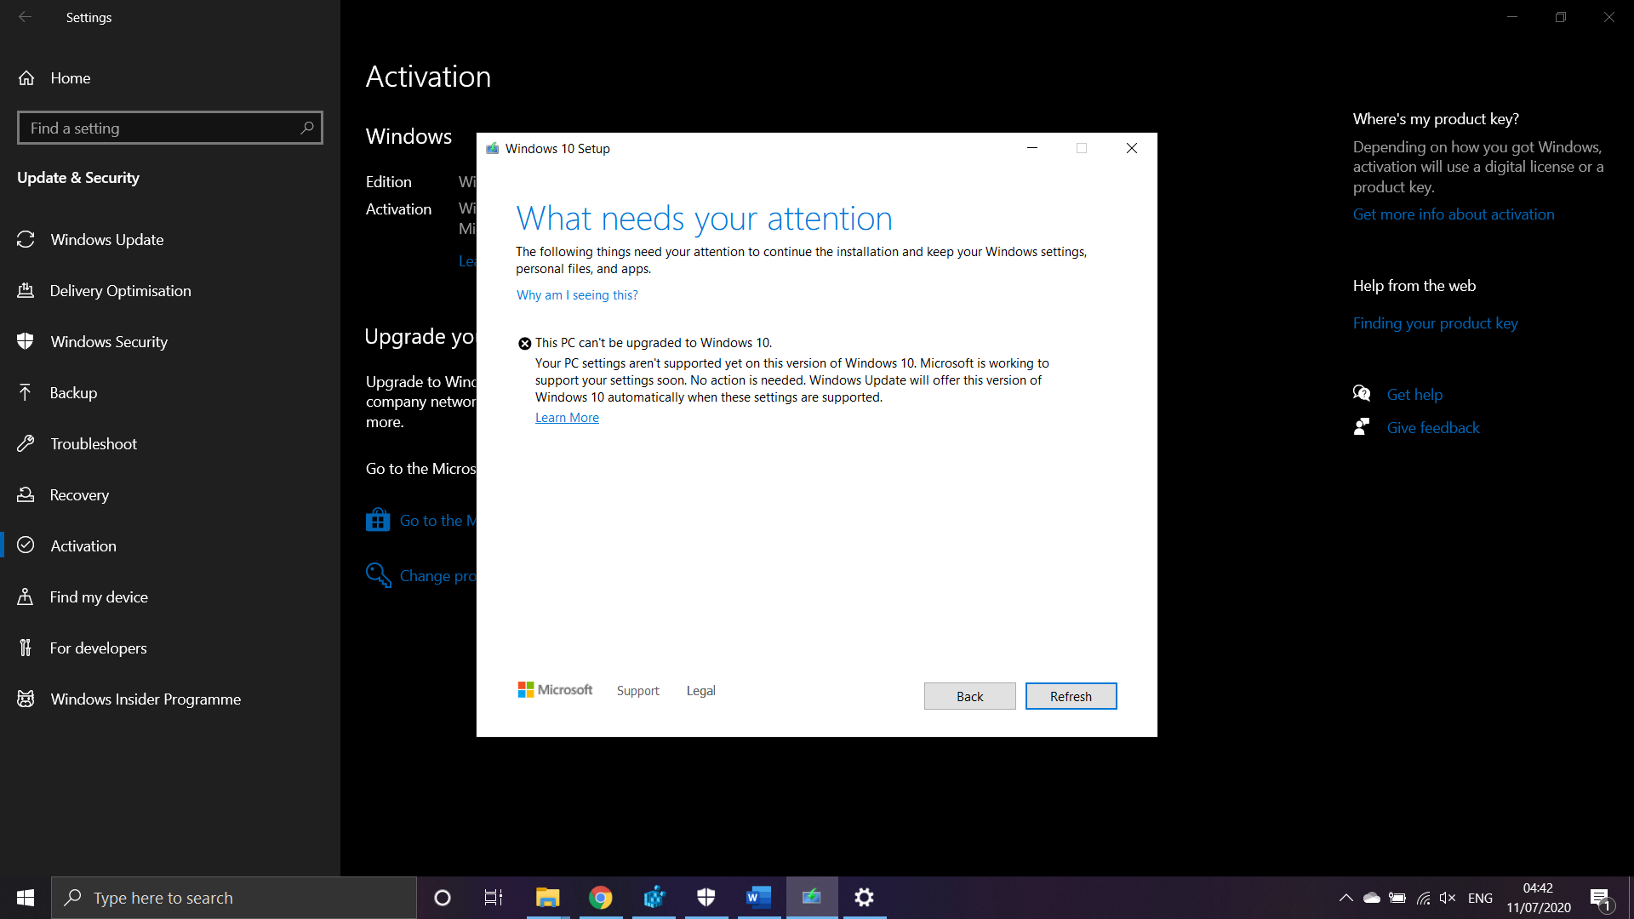Open the Legal link in Setup footer
This screenshot has height=919, width=1634.
point(700,690)
